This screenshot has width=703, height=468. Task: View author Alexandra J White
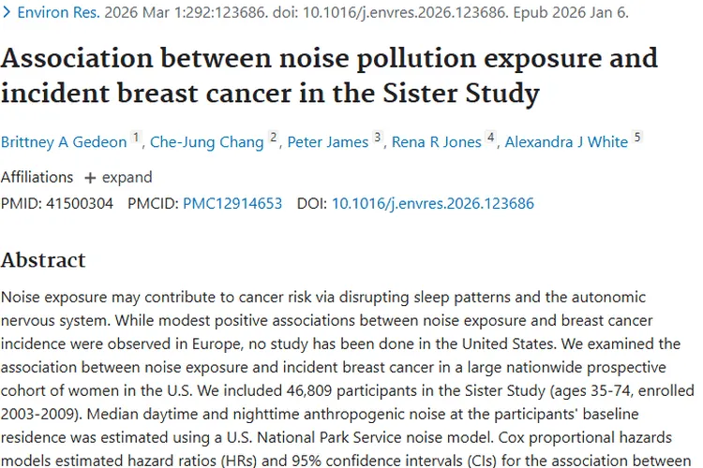[x=566, y=142]
